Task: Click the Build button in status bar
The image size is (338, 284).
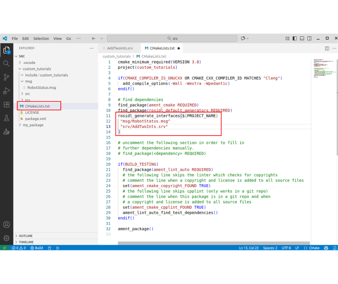Action: click(x=37, y=248)
